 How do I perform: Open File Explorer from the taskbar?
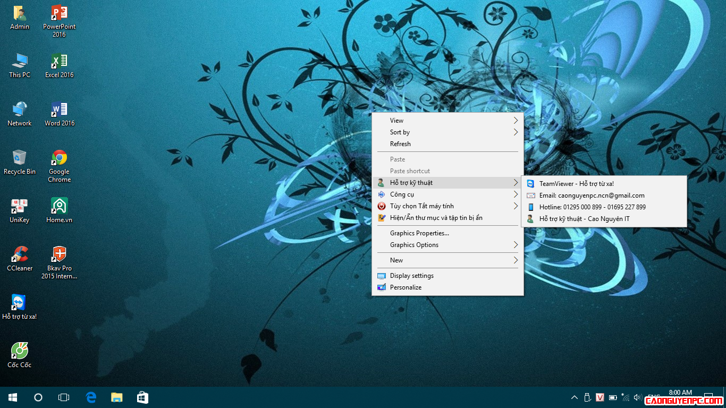click(117, 397)
